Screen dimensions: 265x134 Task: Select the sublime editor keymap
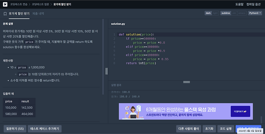(226, 13)
